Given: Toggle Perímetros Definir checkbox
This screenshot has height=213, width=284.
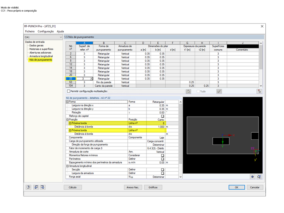Looking at the screenshot, I should click(x=163, y=159).
